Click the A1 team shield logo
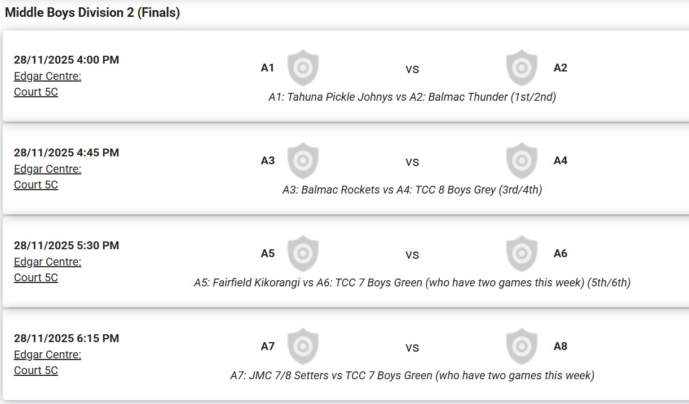 click(x=303, y=68)
